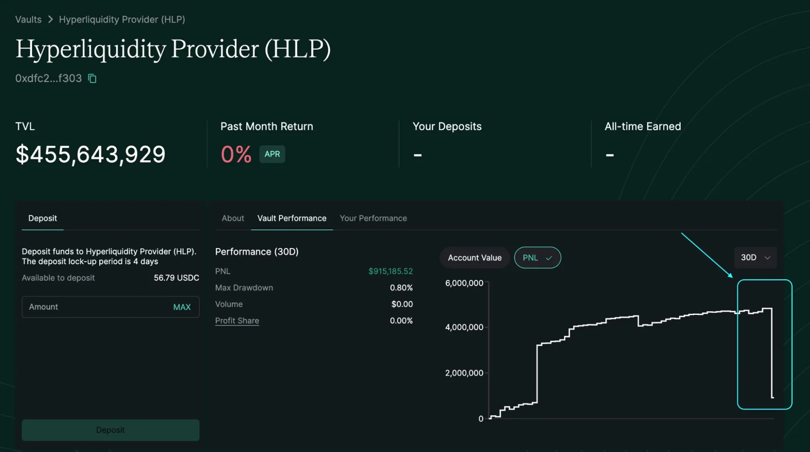Screen dimensions: 810x452
Task: Open the Your Performance tab
Action: (373, 218)
